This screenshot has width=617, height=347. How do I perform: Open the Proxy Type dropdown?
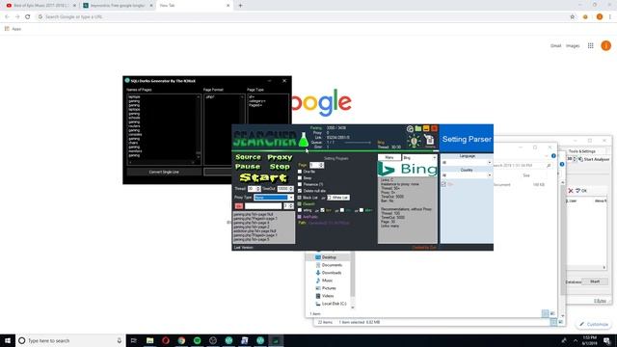click(274, 198)
